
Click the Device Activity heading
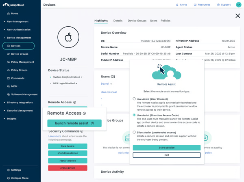112,171
